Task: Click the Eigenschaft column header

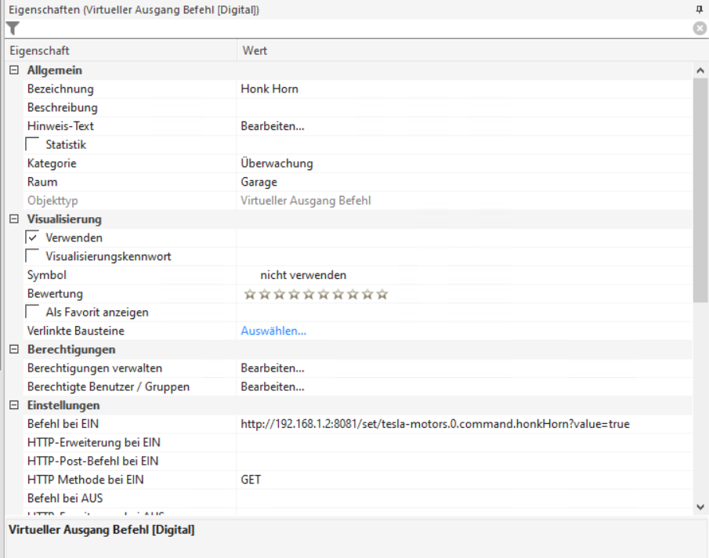Action: pos(121,50)
